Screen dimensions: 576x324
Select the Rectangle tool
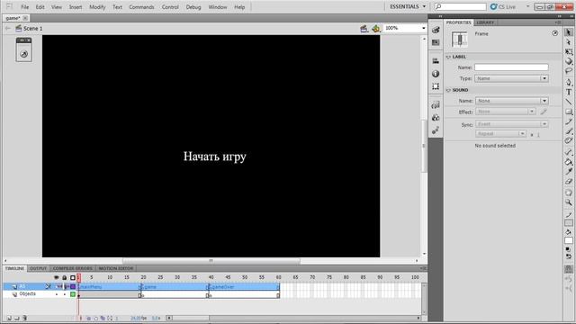(568, 112)
